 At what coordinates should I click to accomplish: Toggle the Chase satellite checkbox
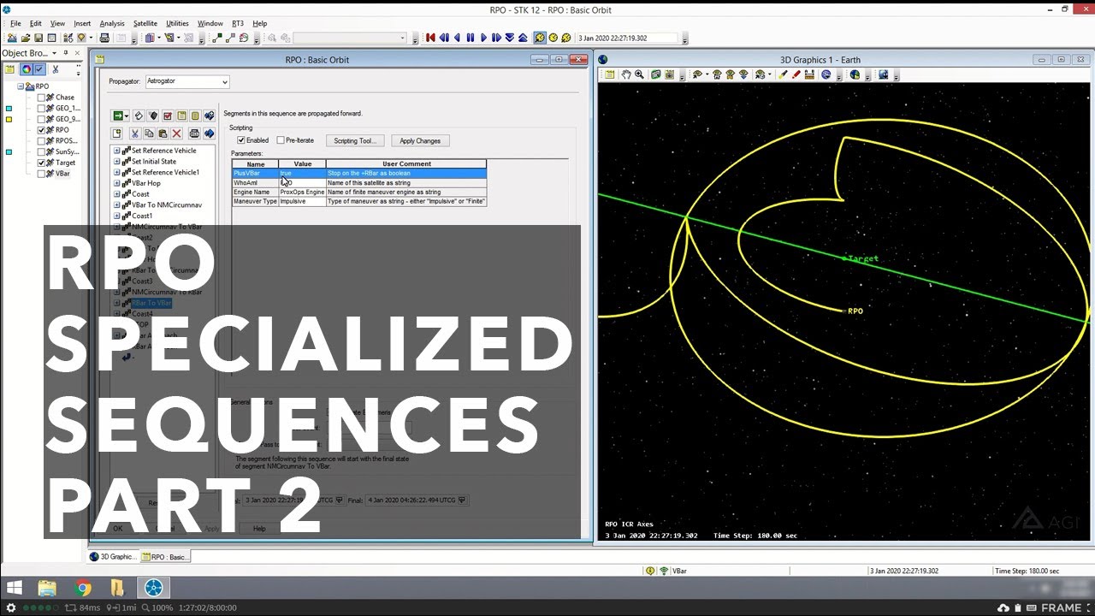click(x=41, y=98)
